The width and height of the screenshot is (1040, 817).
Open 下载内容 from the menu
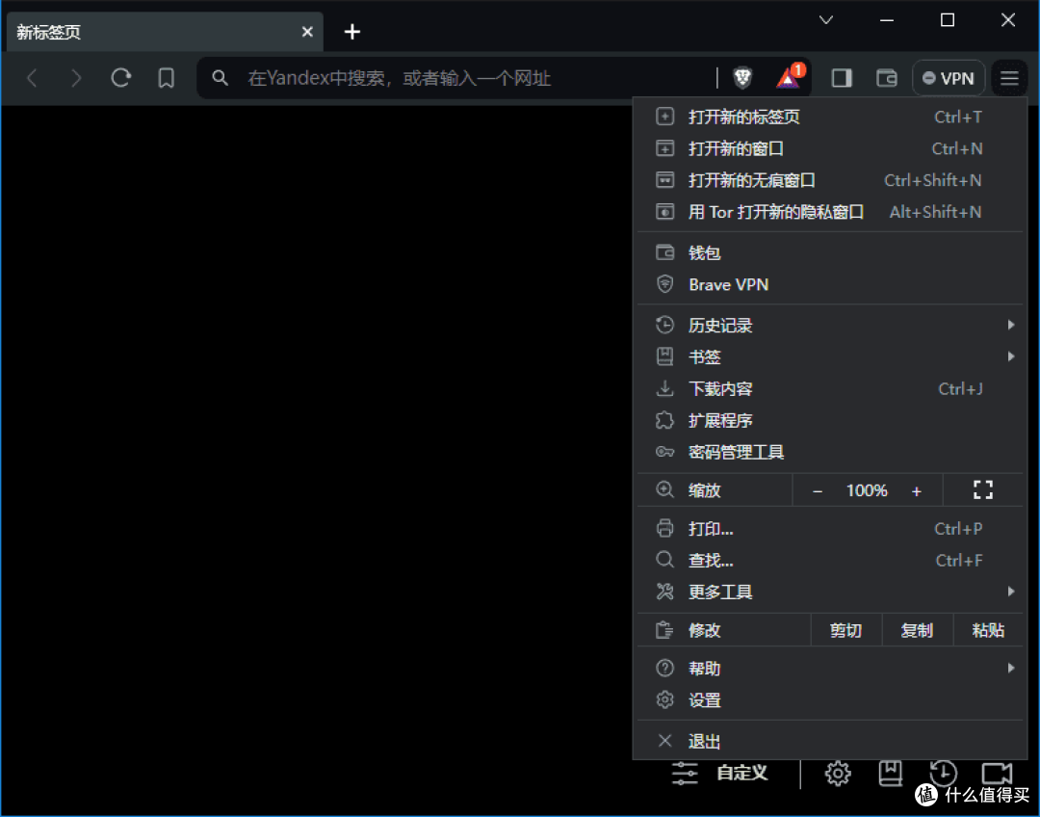pos(829,389)
